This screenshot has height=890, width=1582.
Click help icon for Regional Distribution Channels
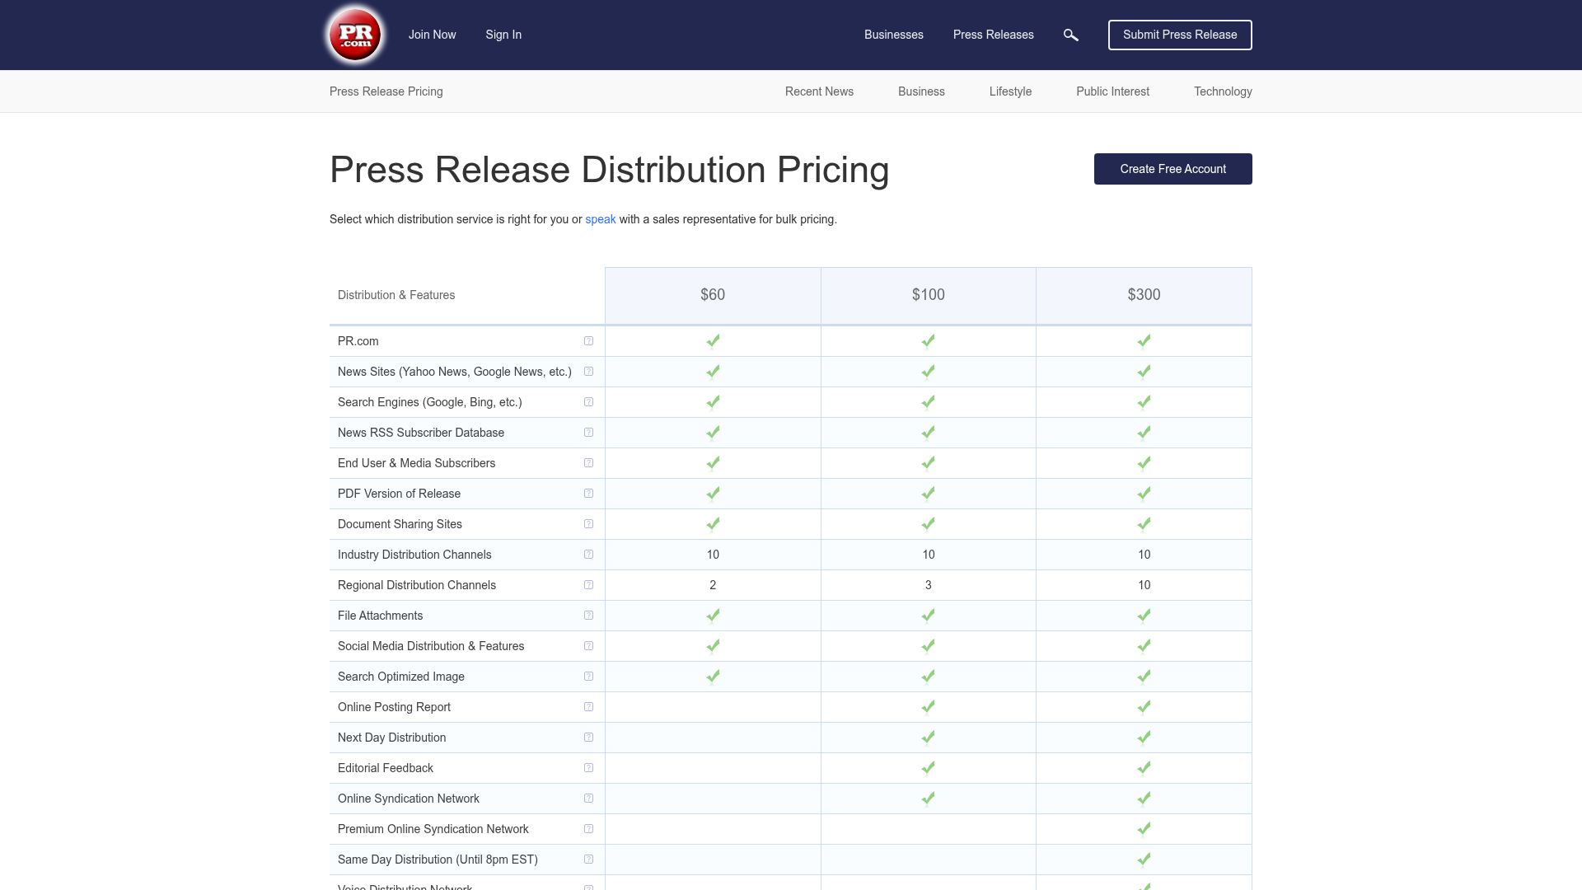tap(588, 585)
